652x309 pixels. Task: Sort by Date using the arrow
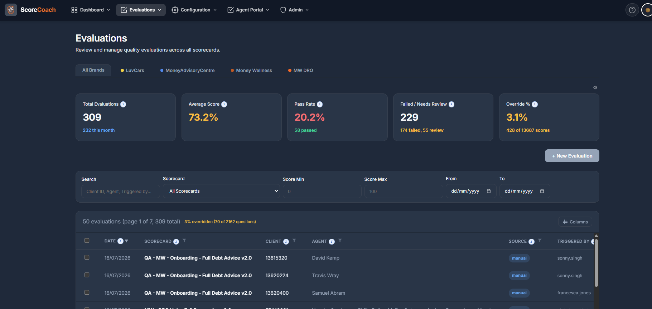[126, 241]
